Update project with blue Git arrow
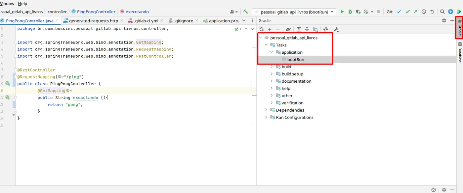Viewport: 463px width, 193px height. pos(399,12)
